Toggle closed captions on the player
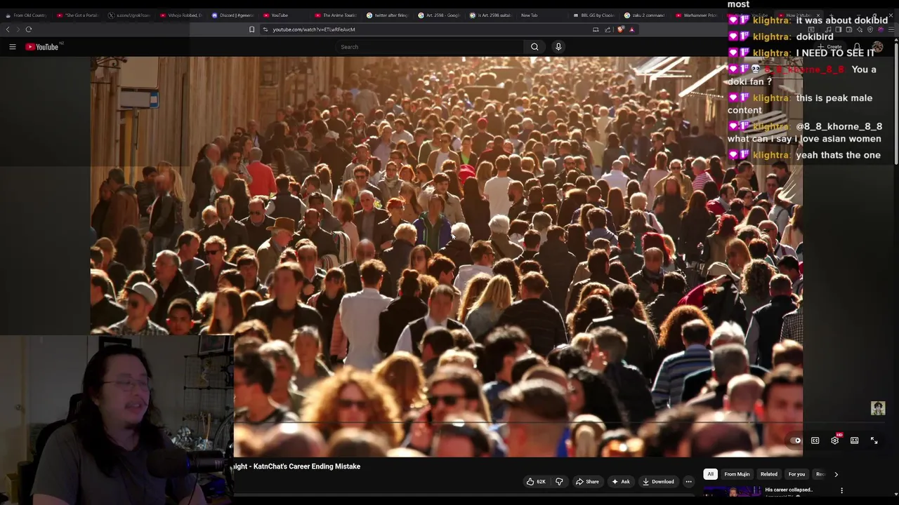Viewport: 899px width, 505px height. click(x=815, y=440)
